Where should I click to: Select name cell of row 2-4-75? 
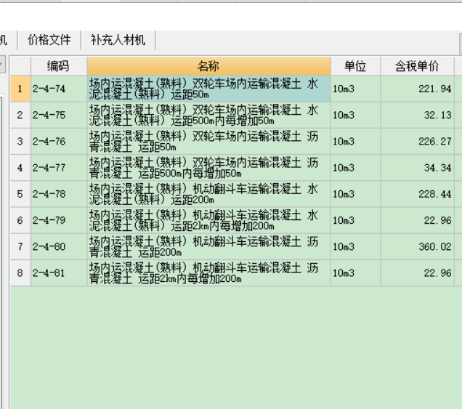click(x=209, y=115)
